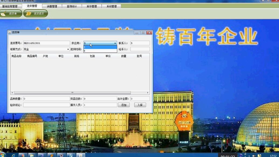Viewport: 279px width, 157px height.
Task: Open the file explorer taskbar icon
Action: point(32,155)
